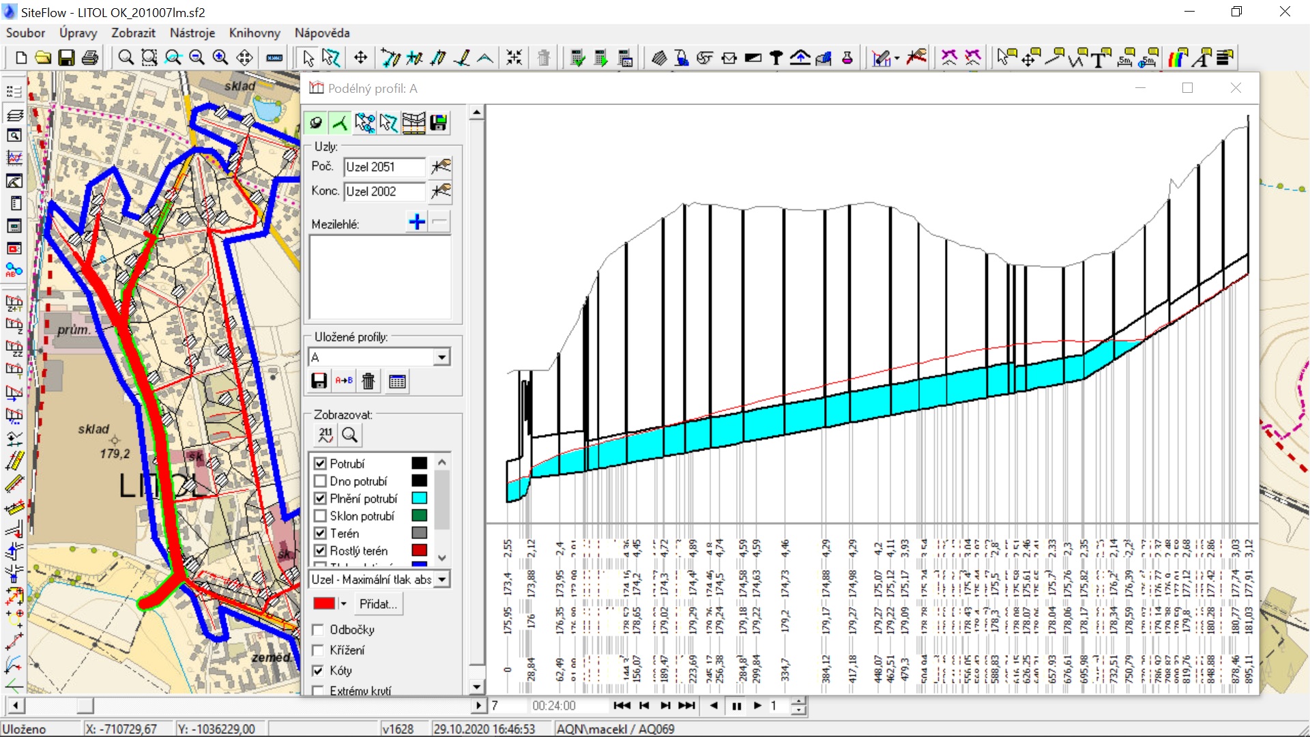This screenshot has height=737, width=1310.
Task: Open the profile table icon
Action: coord(397,381)
